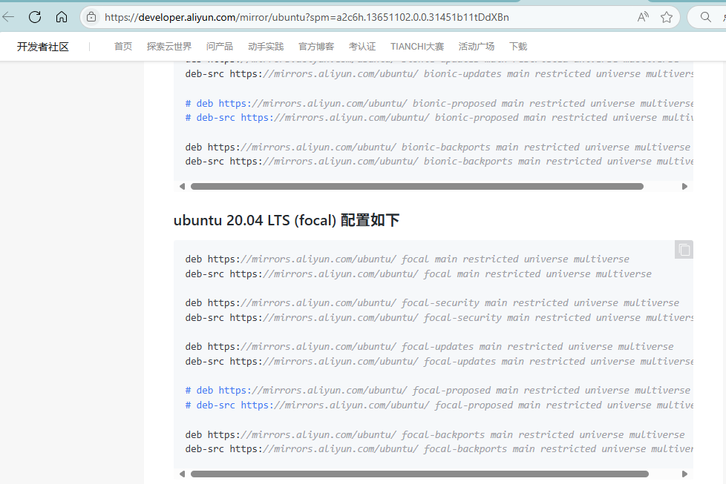Click line 'deb-src ... focal-updates main'
The height and width of the screenshot is (484, 726).
[x=439, y=361]
